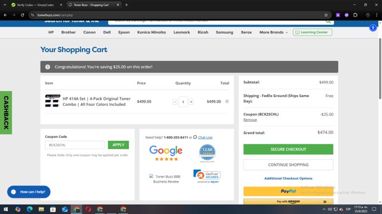
Task: Open the Chrome three-dot menu
Action: (377, 15)
